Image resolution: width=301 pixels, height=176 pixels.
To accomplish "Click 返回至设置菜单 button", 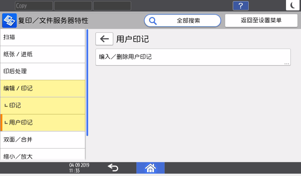I will click(261, 21).
